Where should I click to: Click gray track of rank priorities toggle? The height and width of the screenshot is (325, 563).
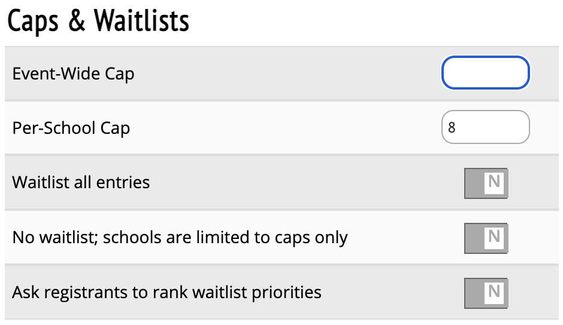pyautogui.click(x=473, y=293)
